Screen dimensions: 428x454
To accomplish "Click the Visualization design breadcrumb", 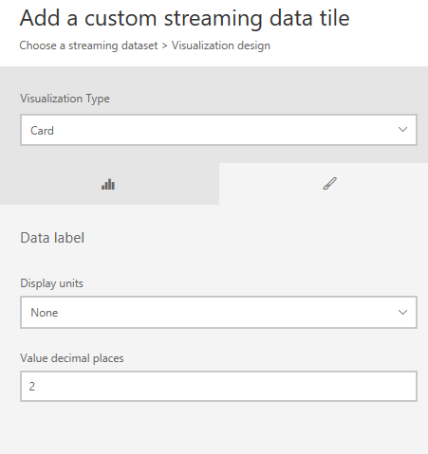I will pos(221,45).
